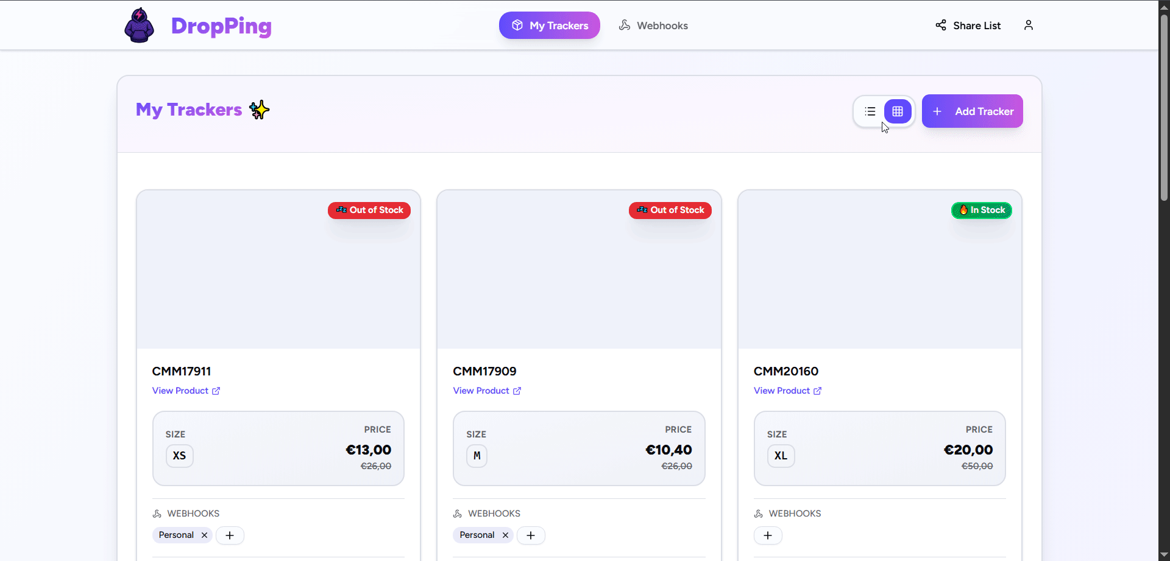Click the DropPing hooded mascot logo
Viewport: 1170px width, 561px height.
[x=139, y=26]
